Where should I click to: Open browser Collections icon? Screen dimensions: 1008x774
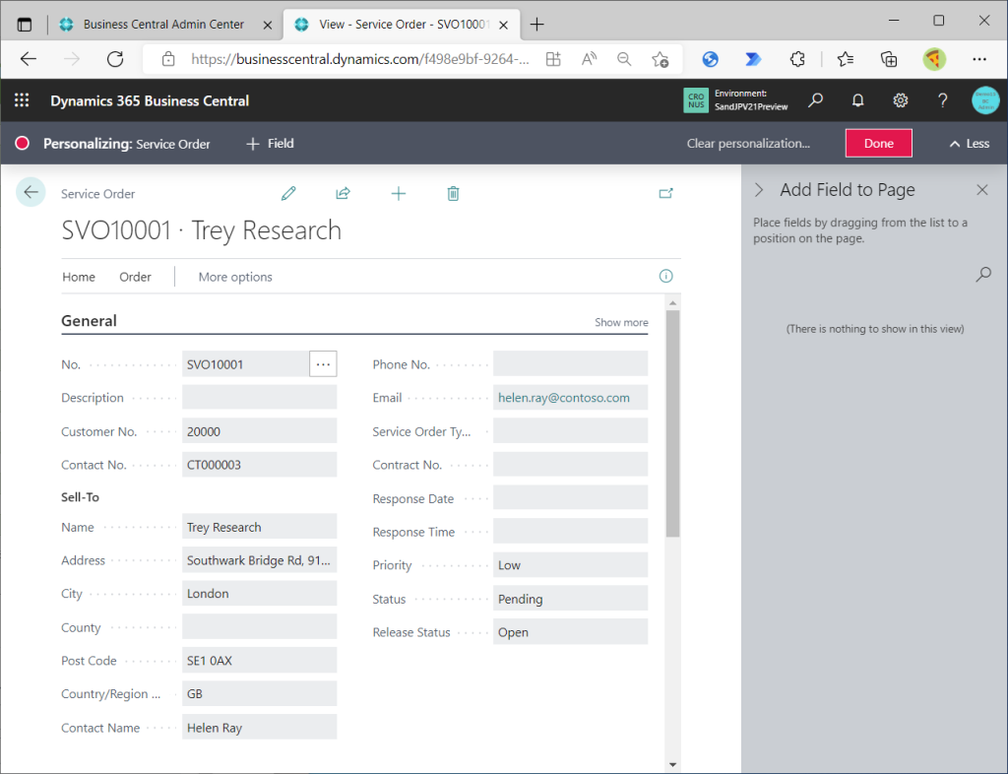tap(889, 59)
